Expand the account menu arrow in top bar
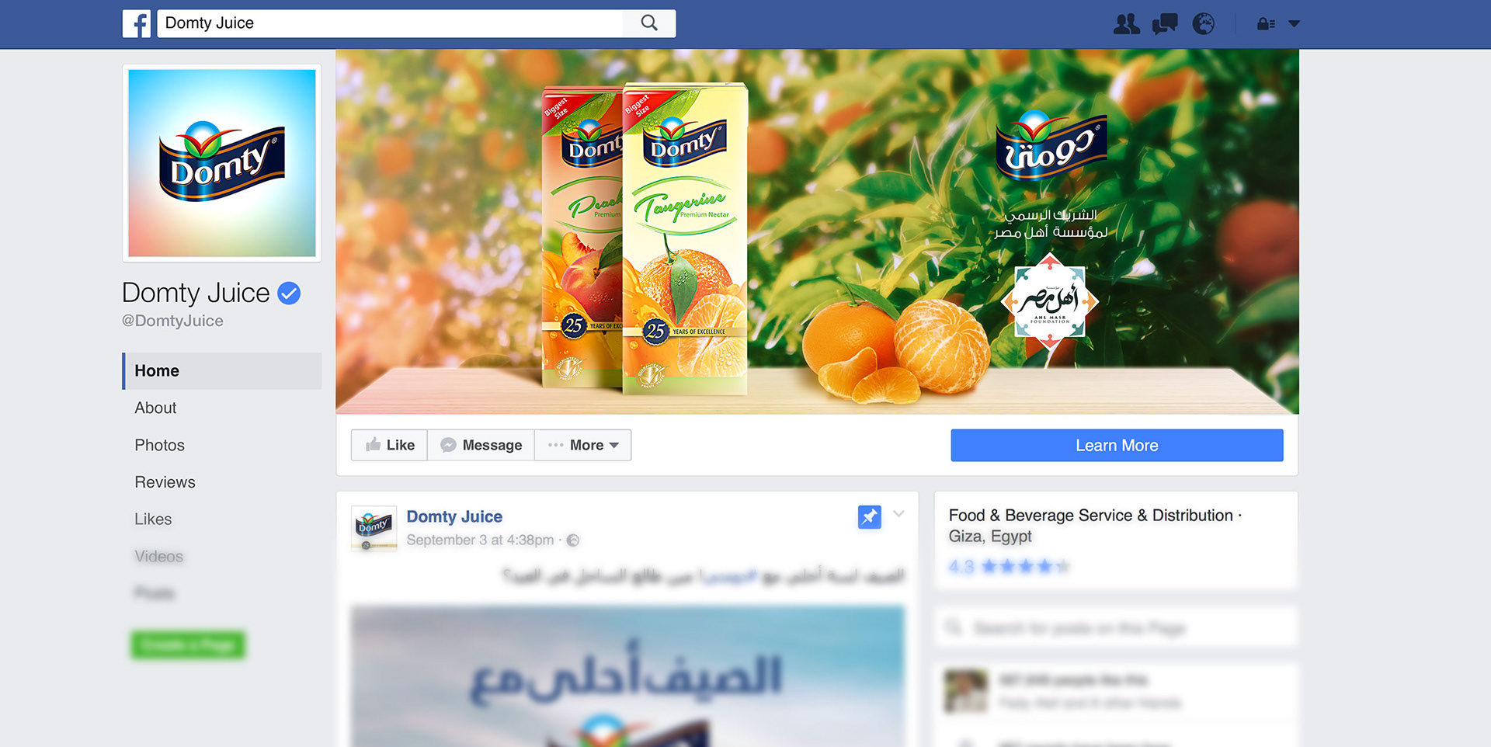This screenshot has width=1491, height=747. [x=1294, y=24]
